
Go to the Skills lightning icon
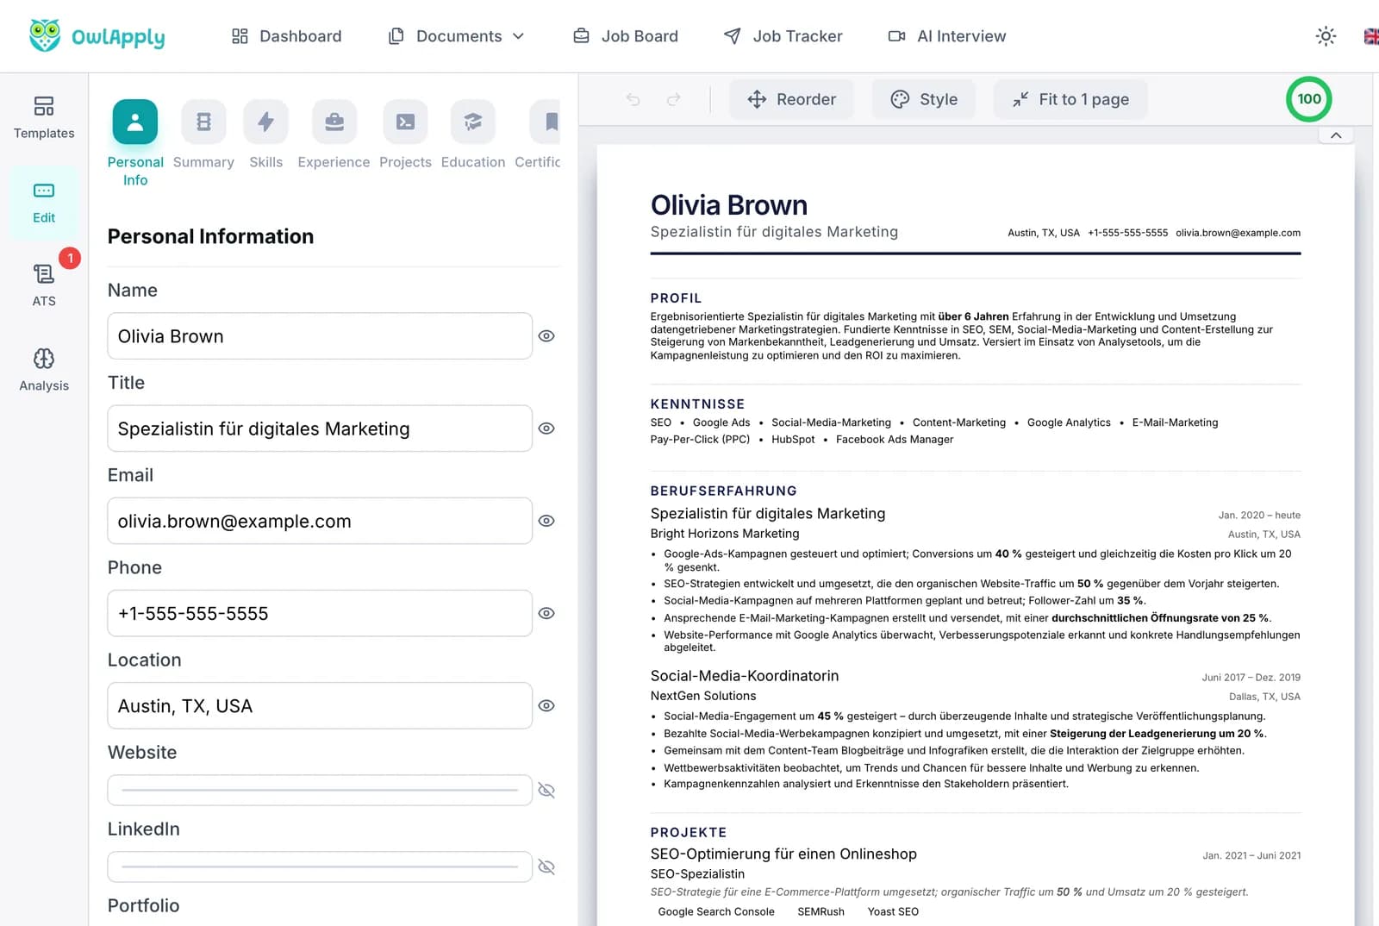[x=265, y=122]
